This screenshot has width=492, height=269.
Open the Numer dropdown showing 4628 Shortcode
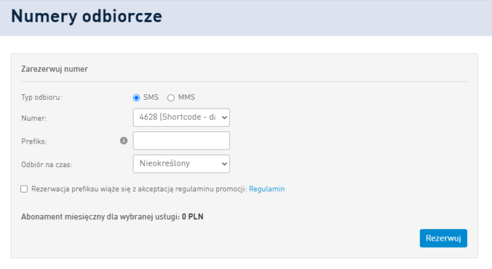pos(181,117)
